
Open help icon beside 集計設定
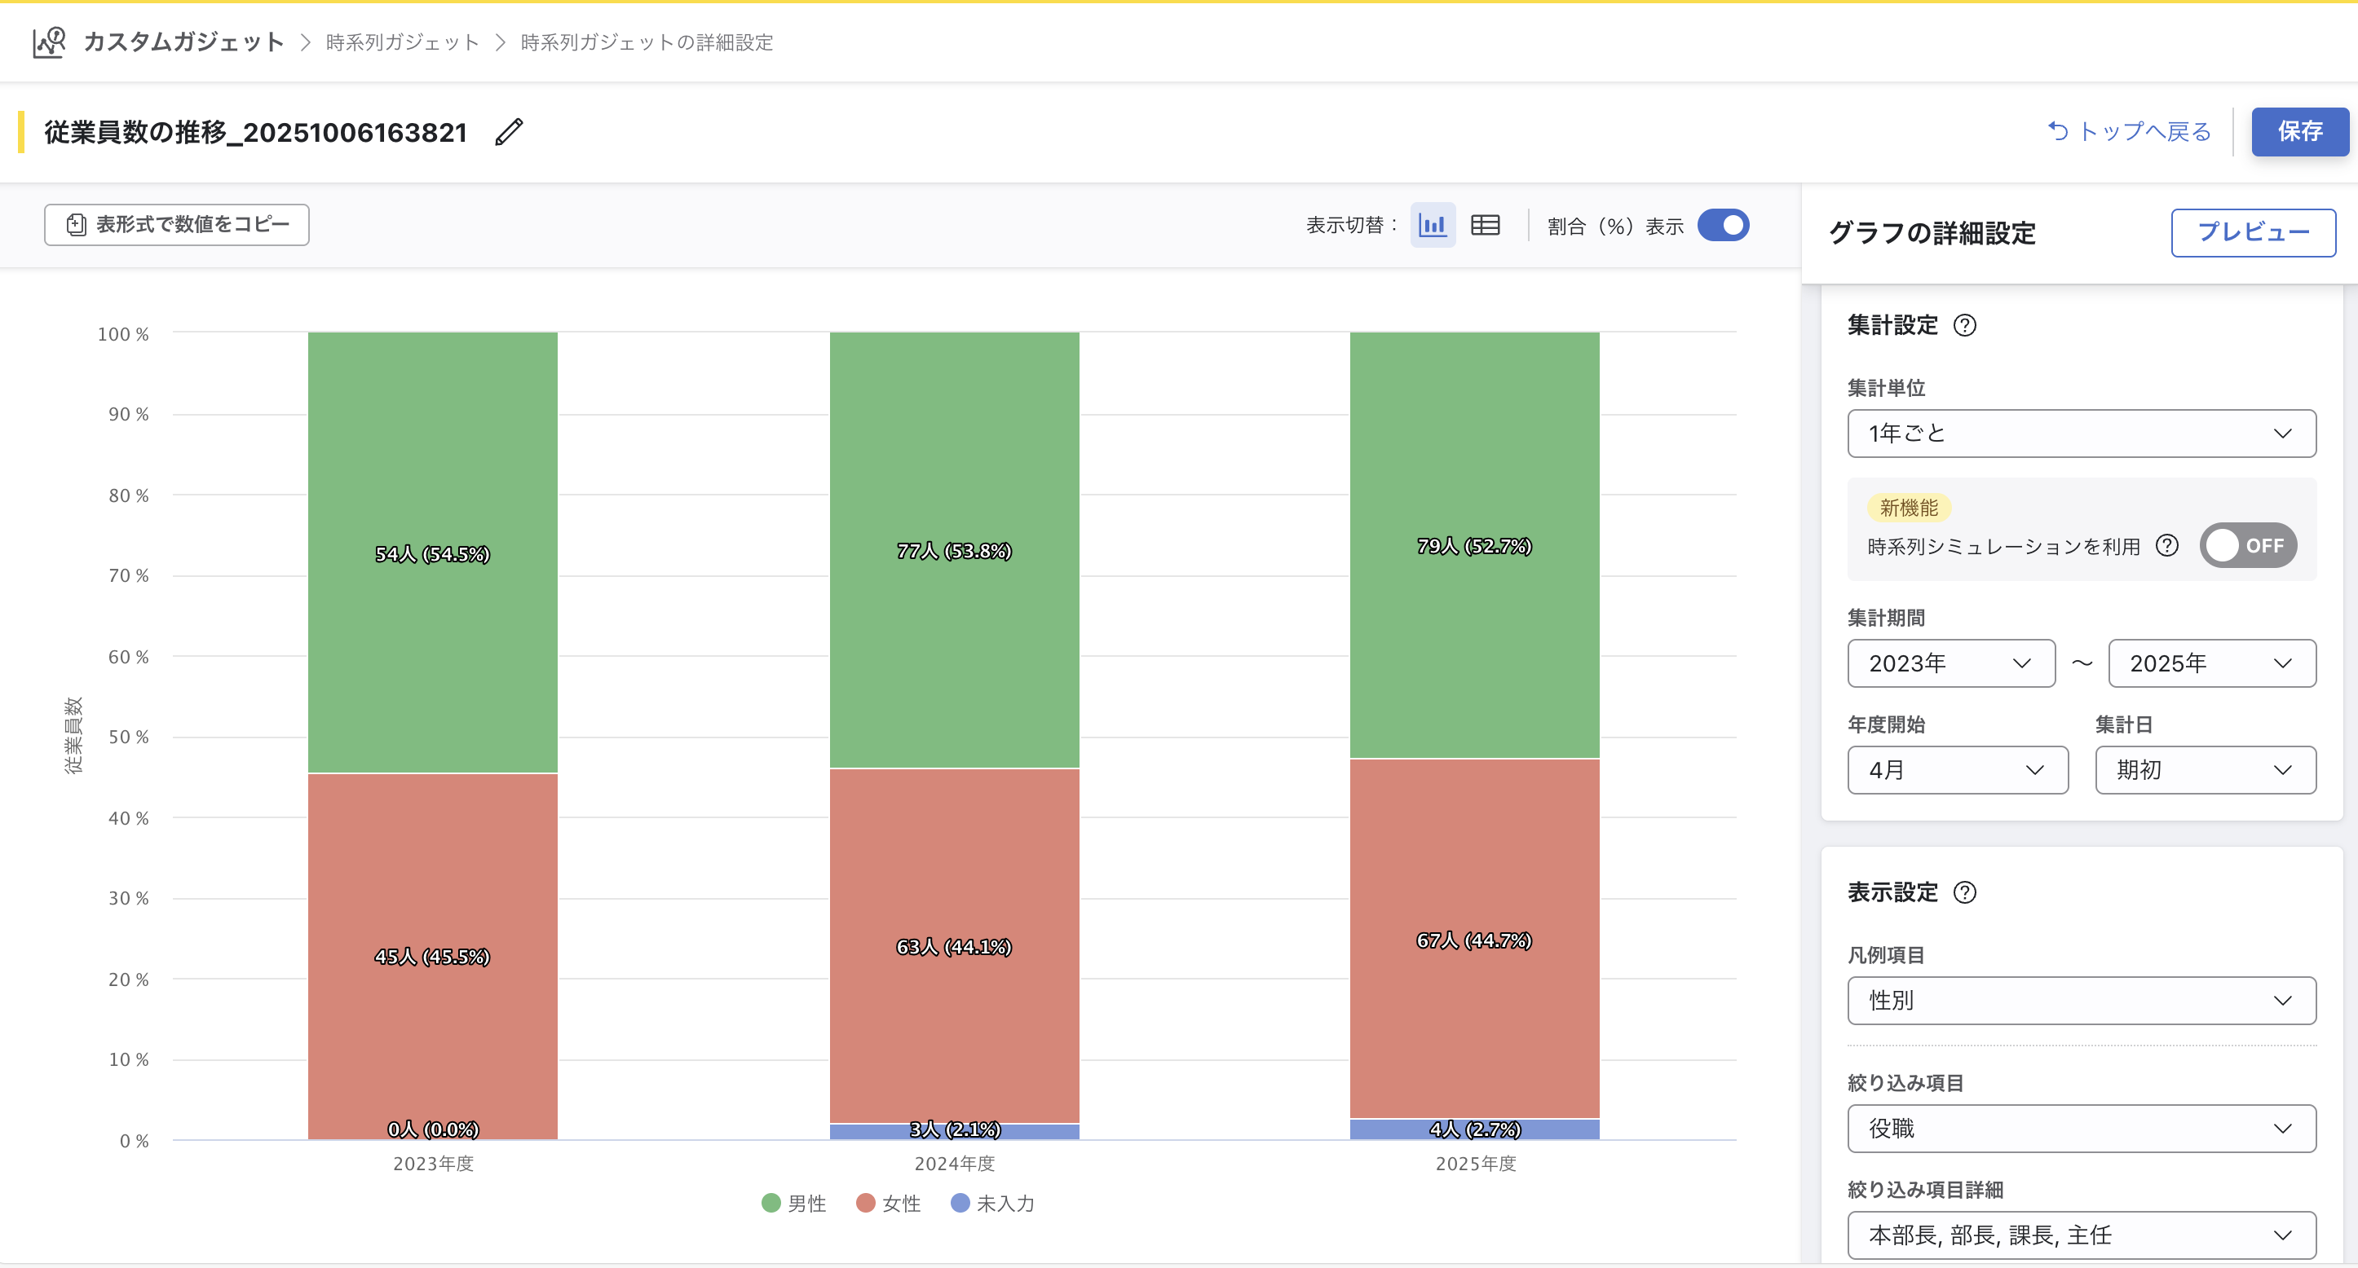(1964, 326)
